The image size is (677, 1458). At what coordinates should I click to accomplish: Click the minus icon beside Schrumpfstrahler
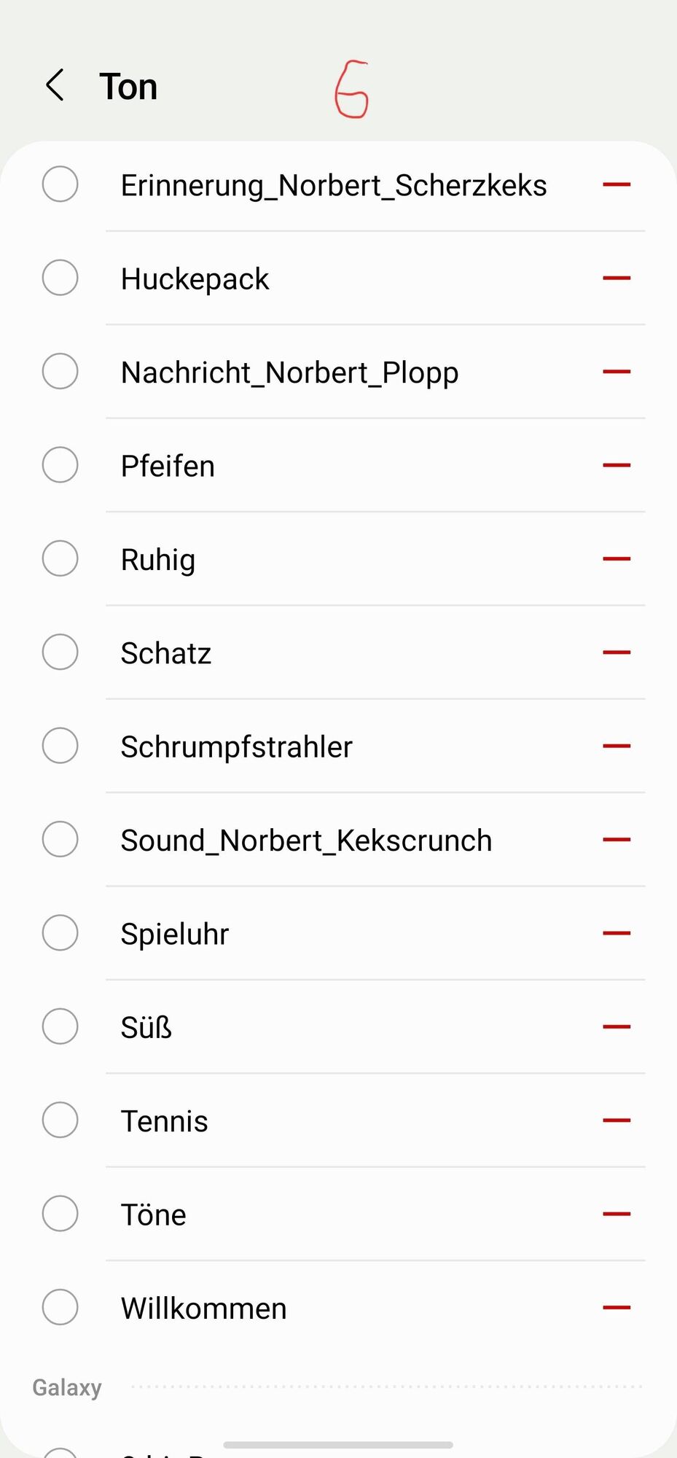click(x=616, y=746)
